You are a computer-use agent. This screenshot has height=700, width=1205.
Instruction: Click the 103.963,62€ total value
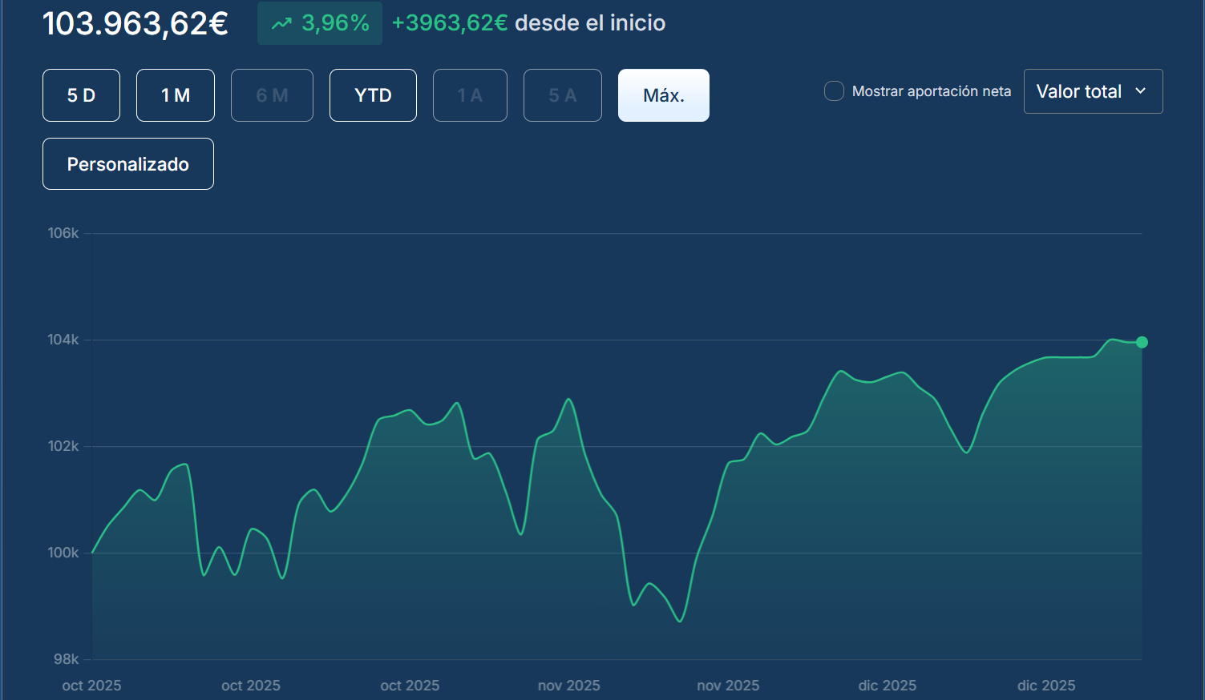[x=135, y=24]
